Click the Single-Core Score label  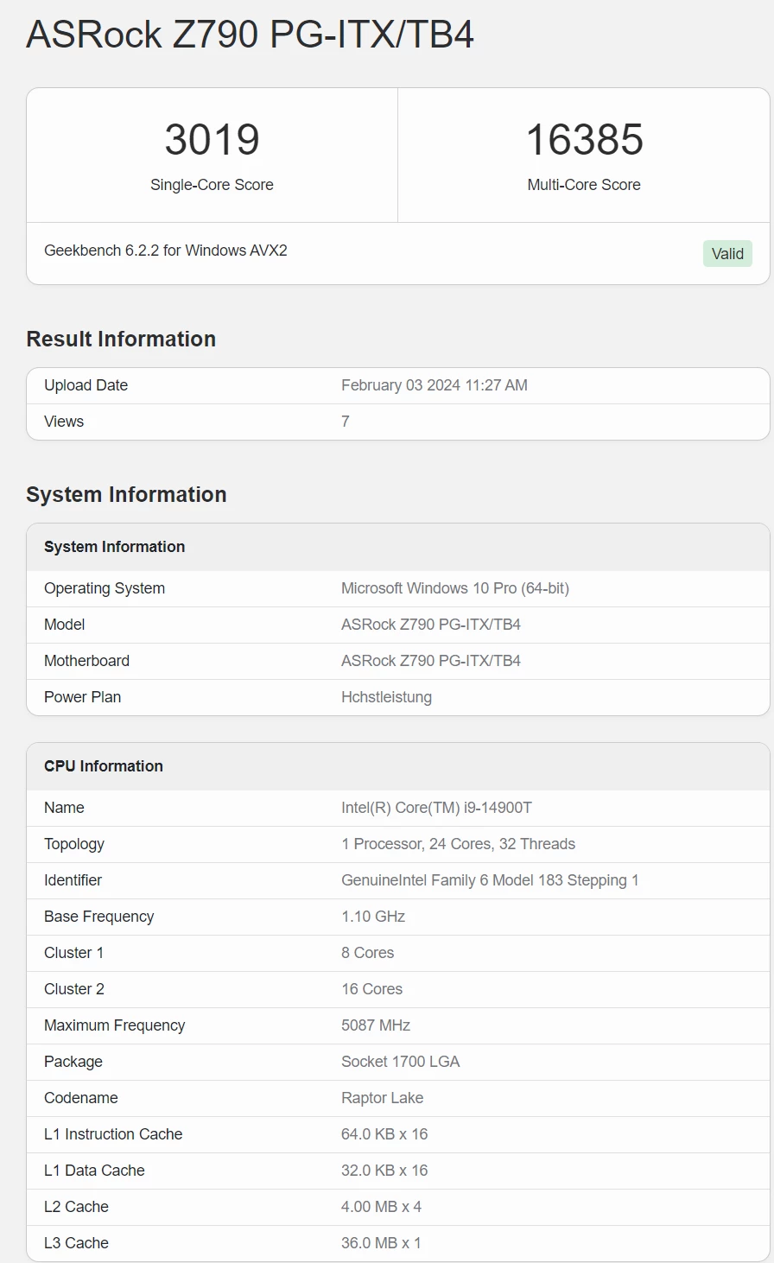click(212, 185)
